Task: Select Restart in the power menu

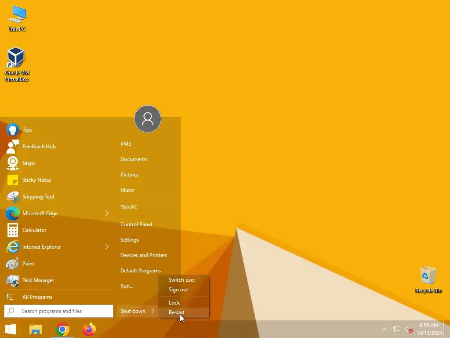Action: tap(184, 312)
